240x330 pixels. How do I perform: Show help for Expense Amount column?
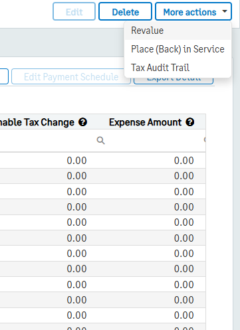pos(190,122)
